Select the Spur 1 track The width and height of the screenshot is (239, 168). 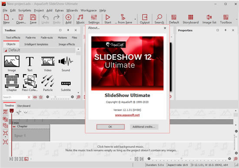coord(31,135)
